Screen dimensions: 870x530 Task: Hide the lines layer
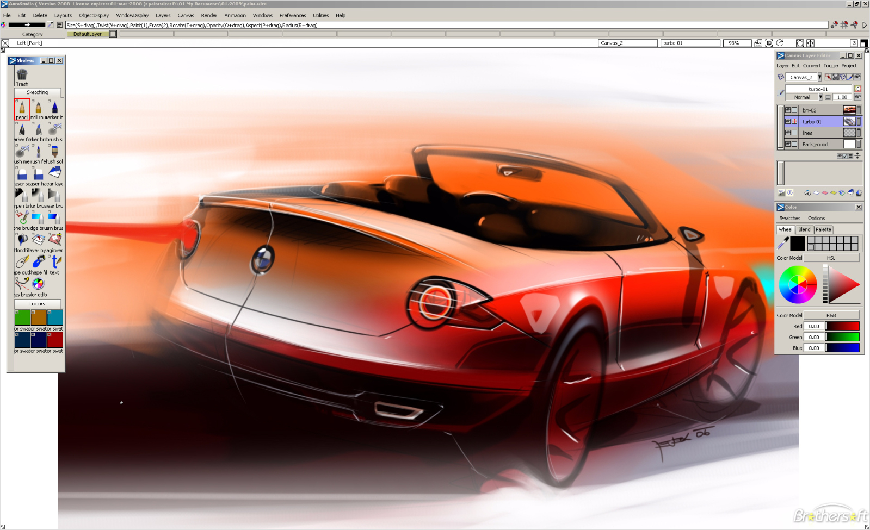pyautogui.click(x=788, y=133)
